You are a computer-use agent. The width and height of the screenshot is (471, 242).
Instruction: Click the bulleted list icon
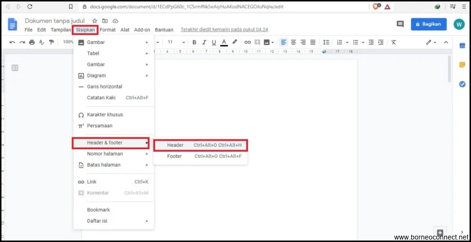click(x=356, y=42)
